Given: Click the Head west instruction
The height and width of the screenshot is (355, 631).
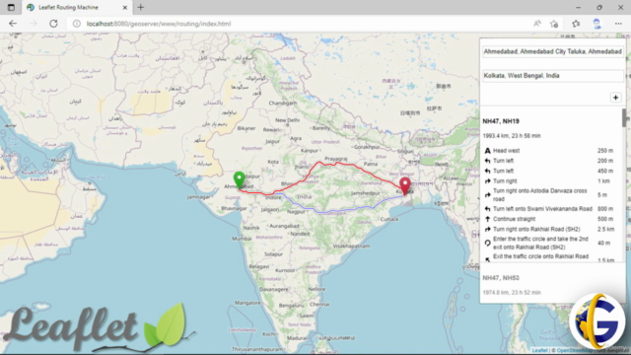Looking at the screenshot, I should point(549,151).
